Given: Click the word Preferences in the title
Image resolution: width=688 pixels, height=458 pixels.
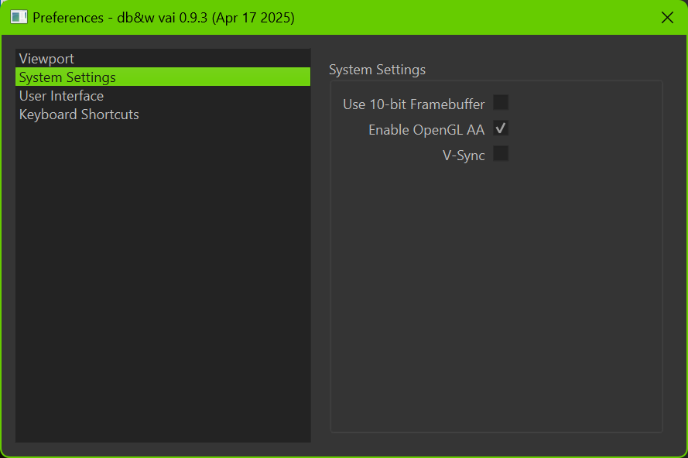Looking at the screenshot, I should coord(68,18).
